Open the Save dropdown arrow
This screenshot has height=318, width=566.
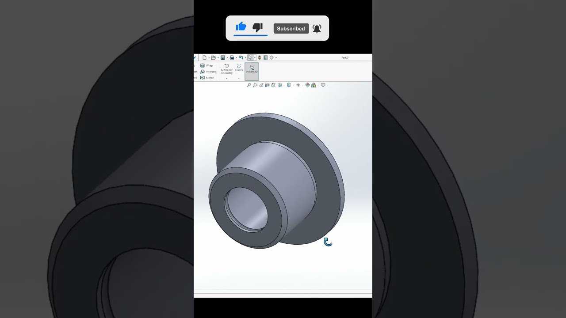click(x=227, y=57)
